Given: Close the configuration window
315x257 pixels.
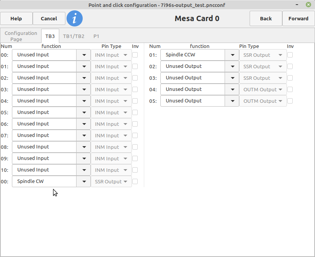Looking at the screenshot, I should tap(308, 5).
